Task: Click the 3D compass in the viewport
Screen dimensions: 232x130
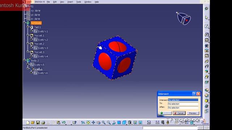Action: (184, 18)
